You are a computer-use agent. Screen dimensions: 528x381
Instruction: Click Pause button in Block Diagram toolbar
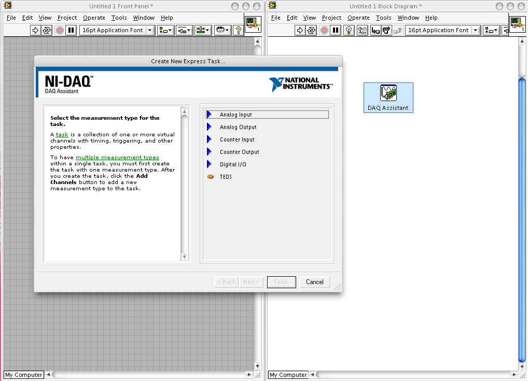tap(336, 30)
